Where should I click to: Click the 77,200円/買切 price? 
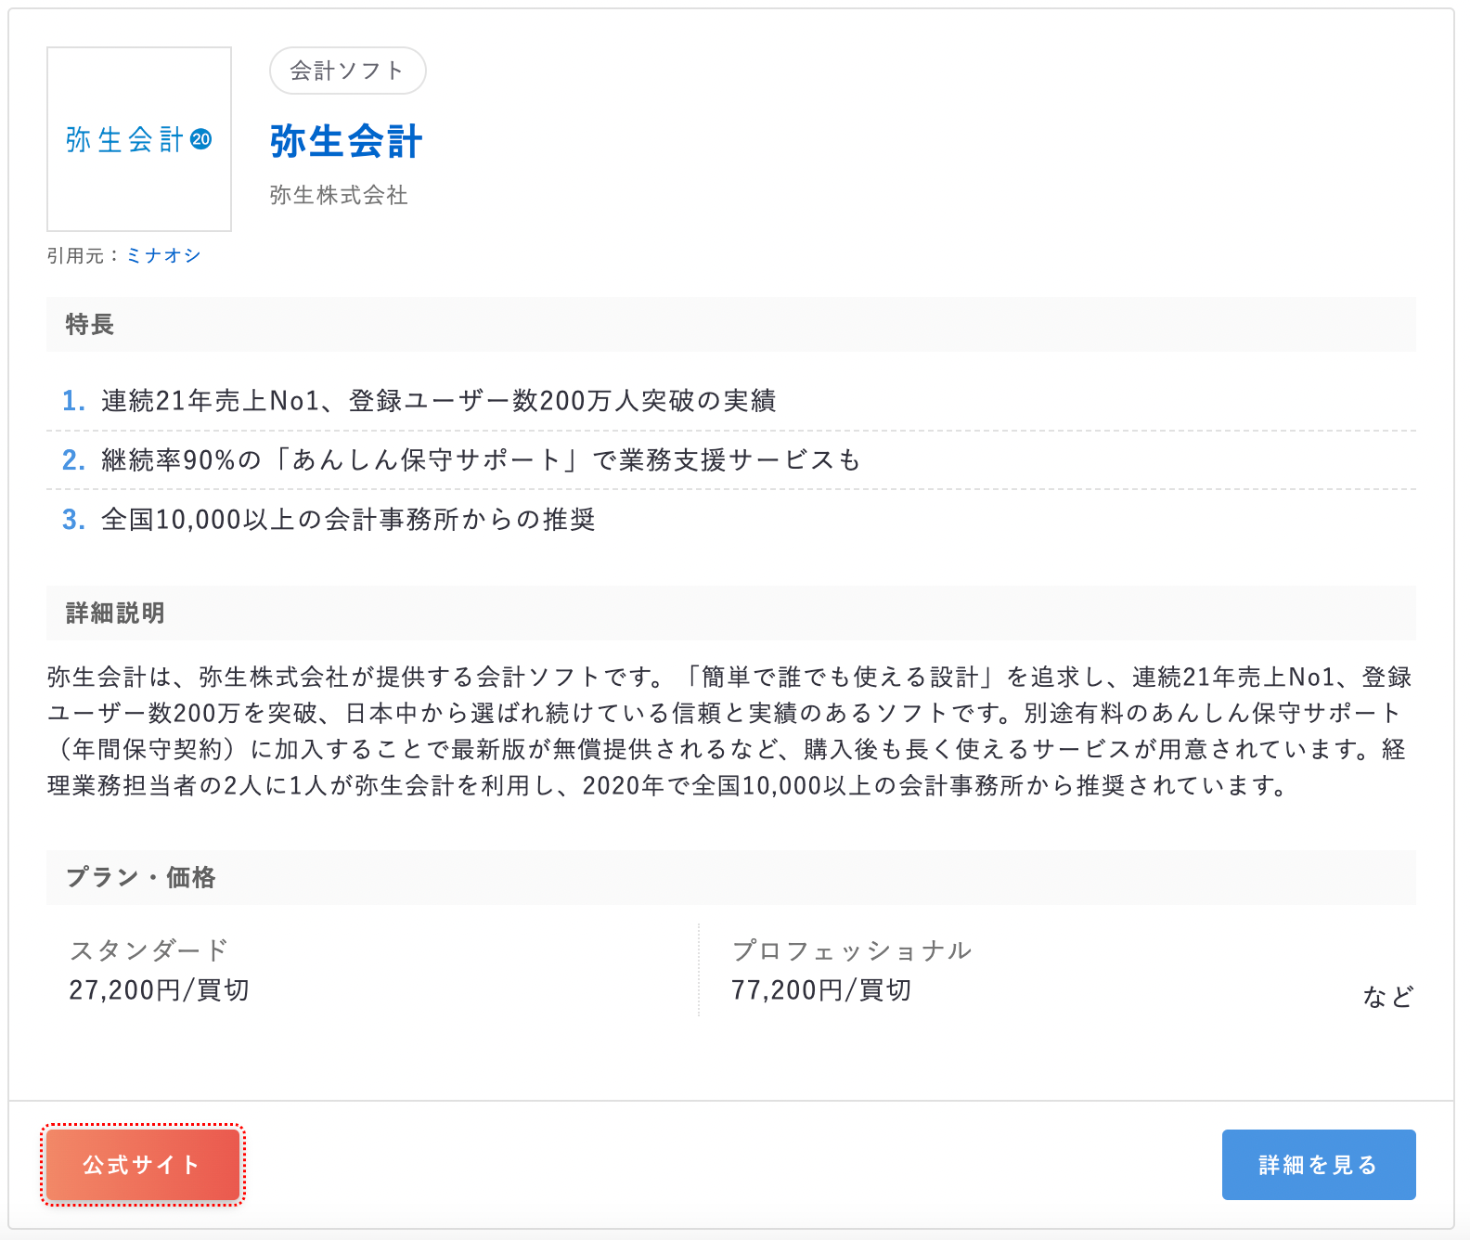pos(821,990)
